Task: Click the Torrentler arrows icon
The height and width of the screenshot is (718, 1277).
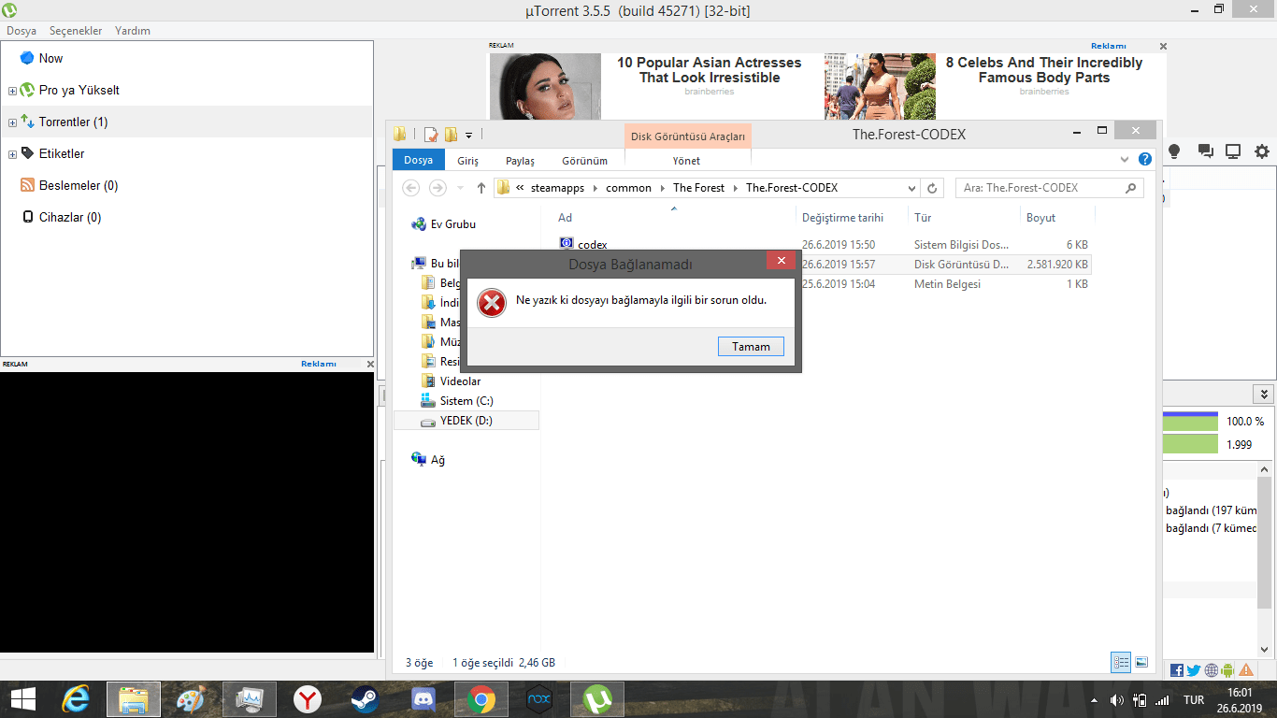Action: (27, 122)
